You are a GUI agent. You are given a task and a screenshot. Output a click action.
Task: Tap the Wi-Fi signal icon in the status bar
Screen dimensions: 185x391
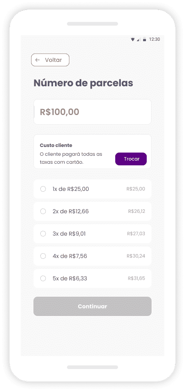click(133, 40)
